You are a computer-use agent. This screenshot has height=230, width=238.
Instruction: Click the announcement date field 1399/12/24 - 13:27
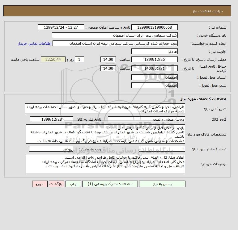coord(61,27)
